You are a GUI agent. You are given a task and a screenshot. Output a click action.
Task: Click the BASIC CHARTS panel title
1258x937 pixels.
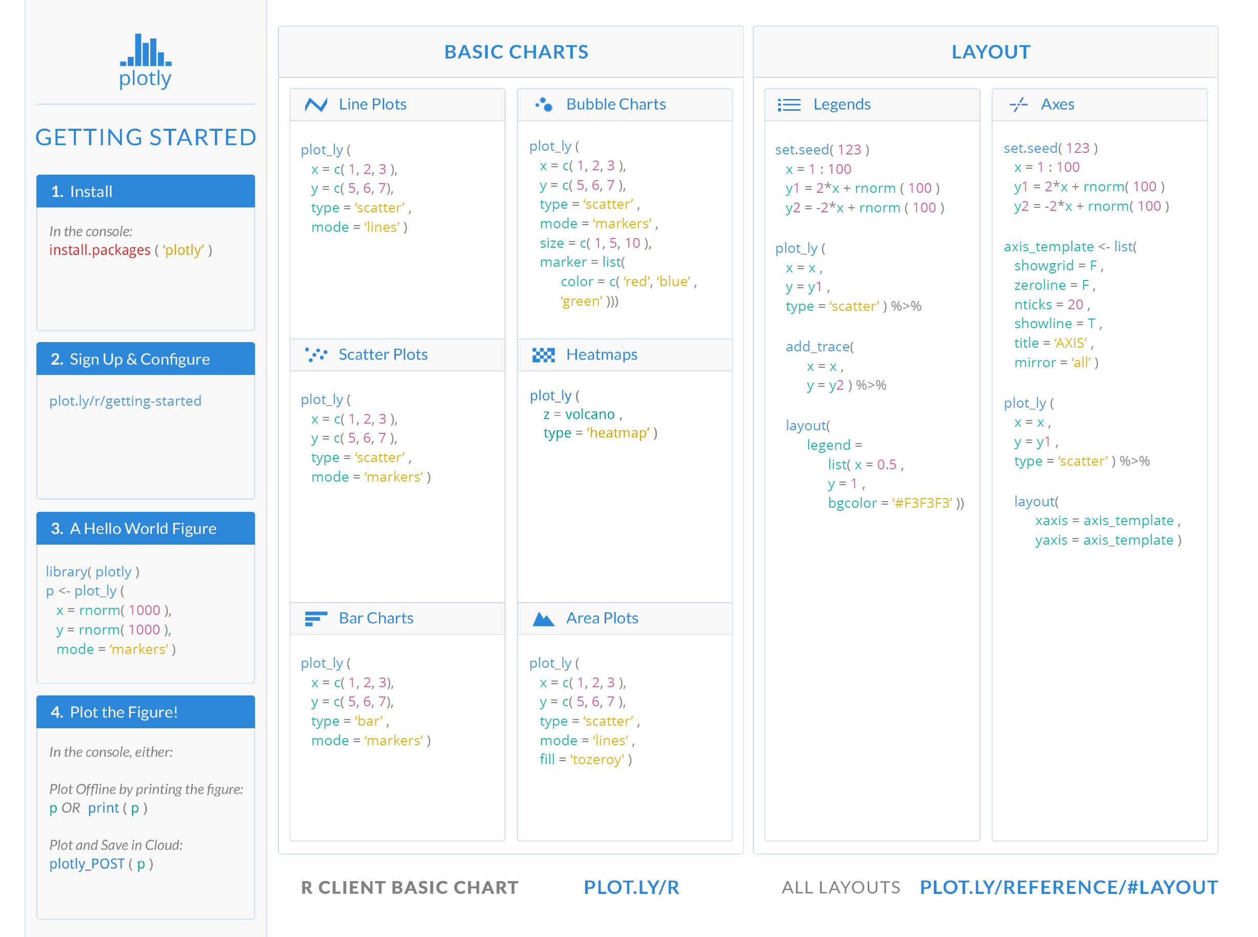click(515, 52)
